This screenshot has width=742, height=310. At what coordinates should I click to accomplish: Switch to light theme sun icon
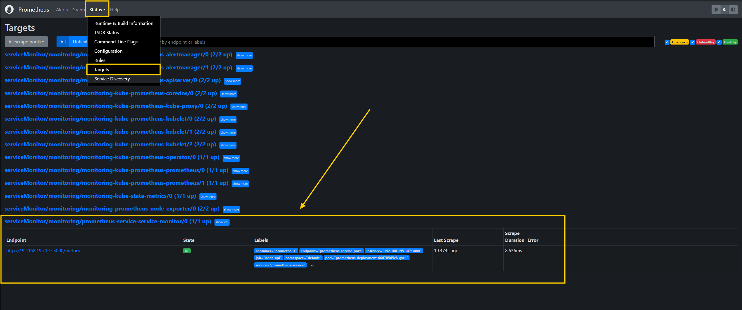(x=716, y=10)
